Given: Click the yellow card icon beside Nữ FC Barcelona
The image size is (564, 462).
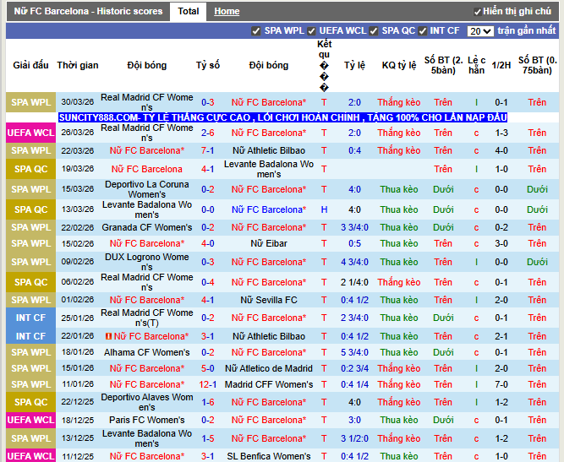Looking at the screenshot, I should point(108,336).
